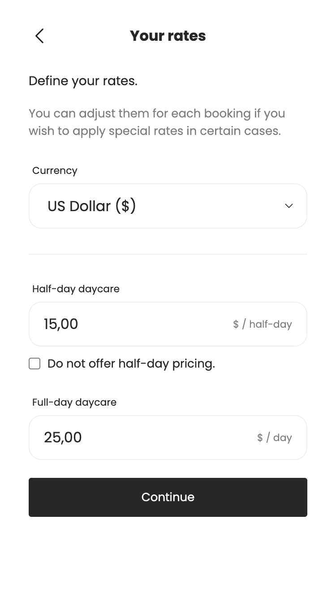336x598 pixels.
Task: Click the 15,00 half-day rate value
Action: [61, 324]
